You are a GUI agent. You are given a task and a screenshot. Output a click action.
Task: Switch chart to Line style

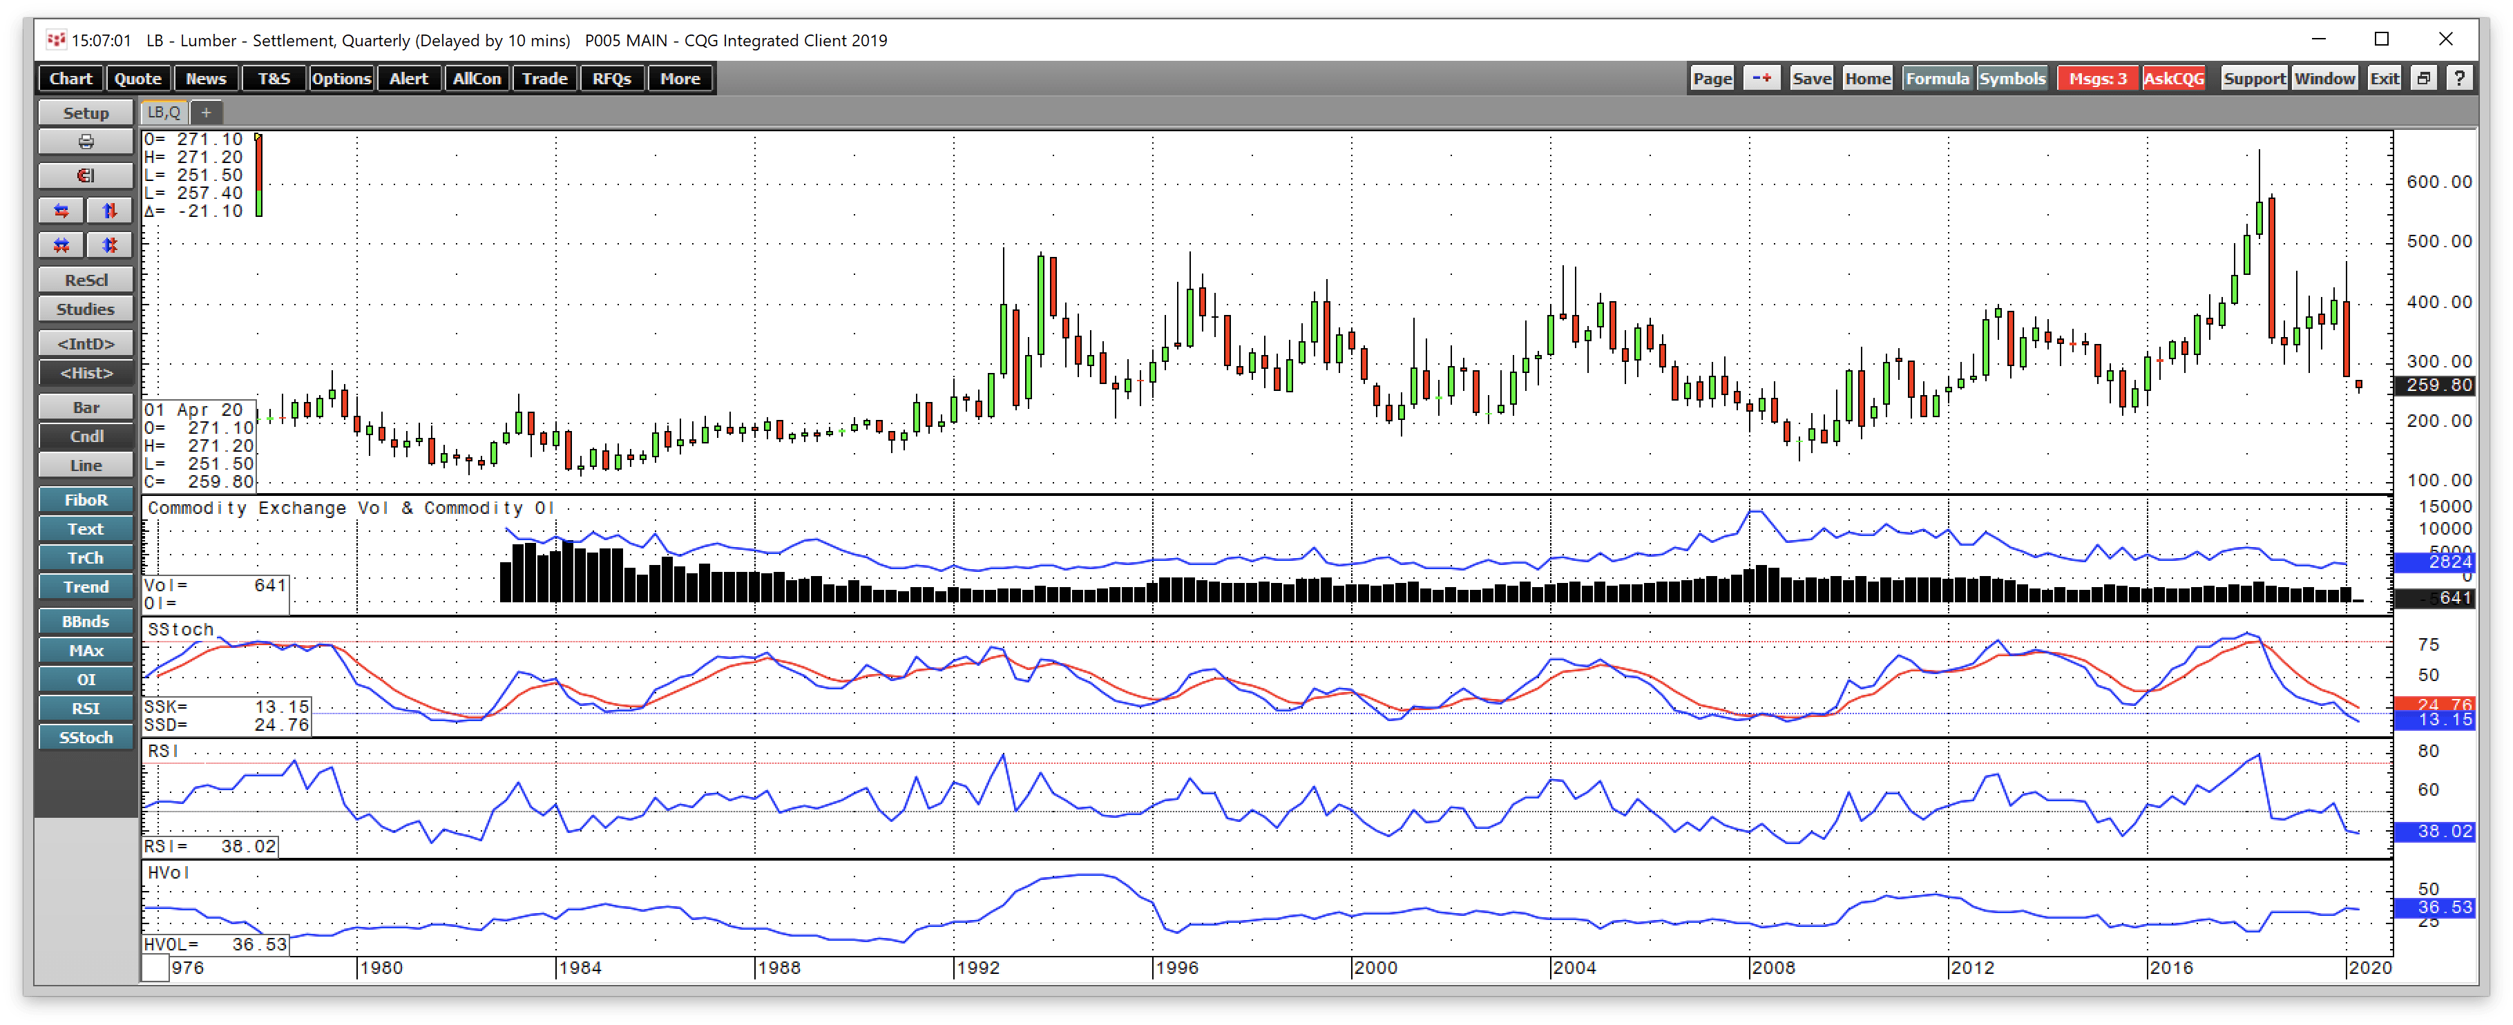pos(85,466)
